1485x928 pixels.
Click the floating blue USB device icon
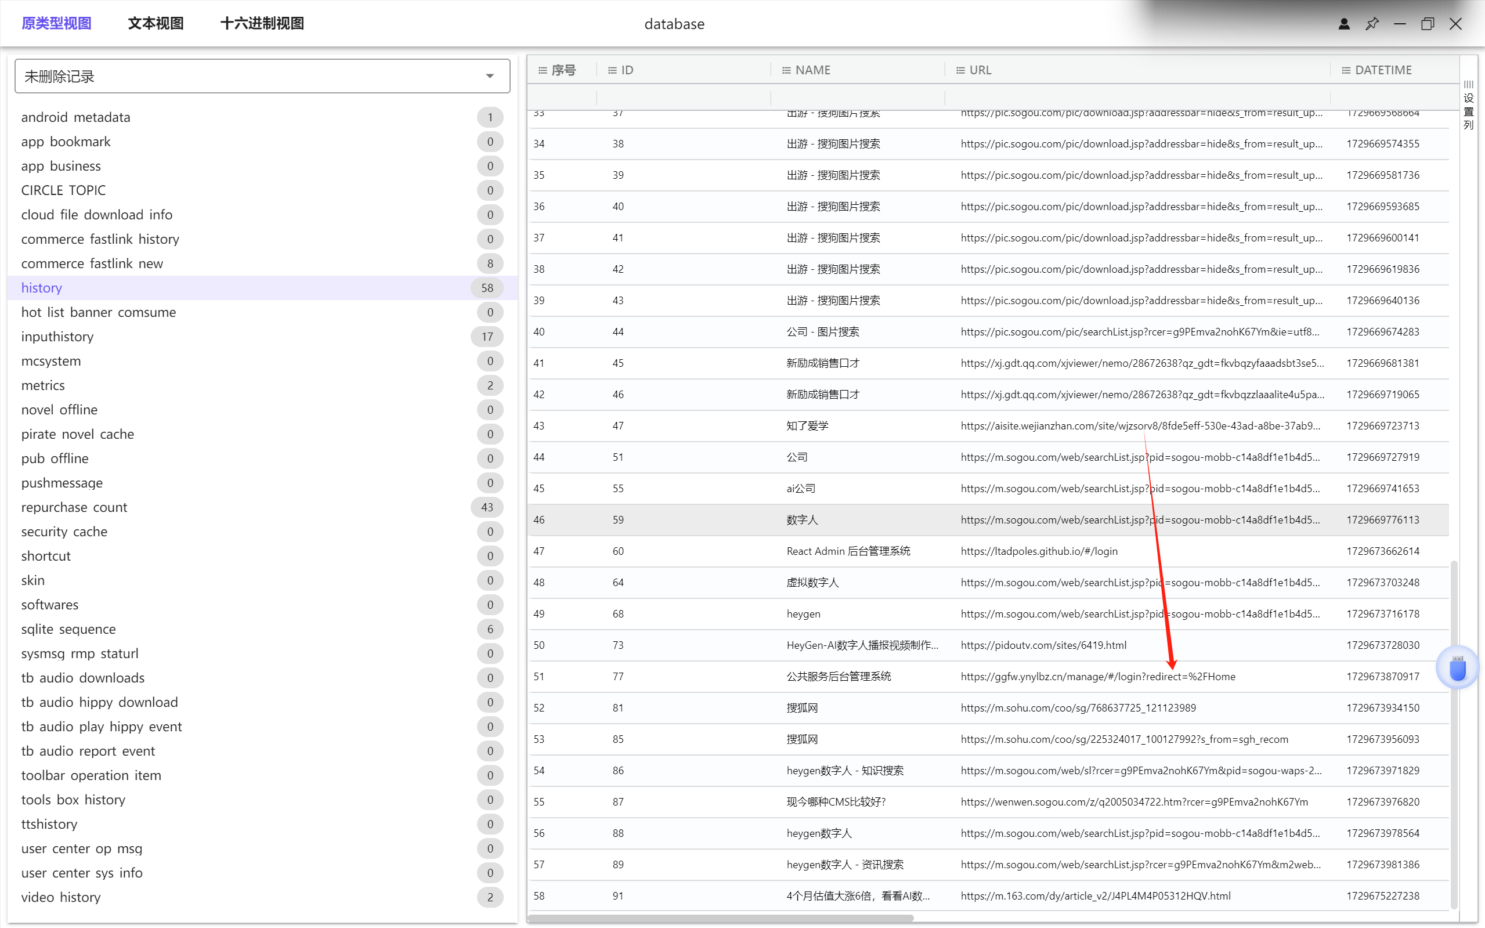1457,668
